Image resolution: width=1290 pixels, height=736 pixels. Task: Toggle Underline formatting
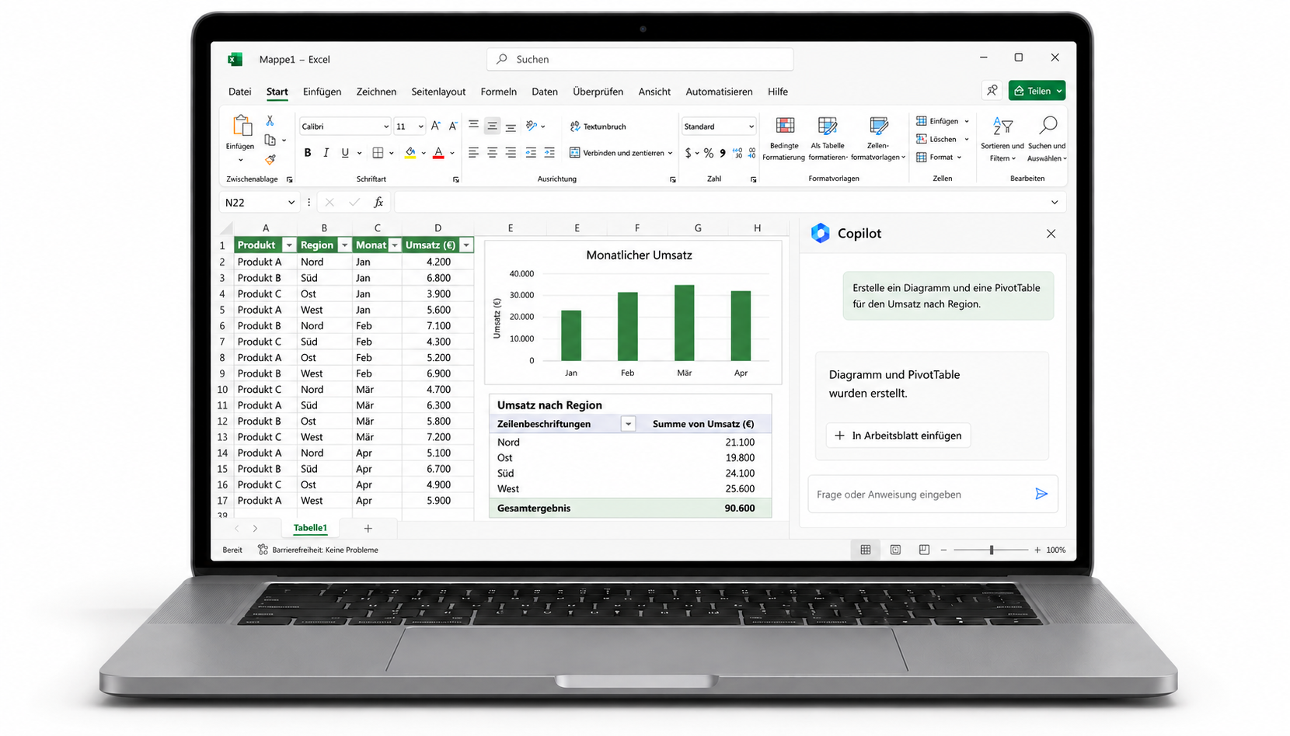(345, 153)
